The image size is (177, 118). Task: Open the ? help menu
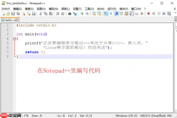(x=145, y=9)
